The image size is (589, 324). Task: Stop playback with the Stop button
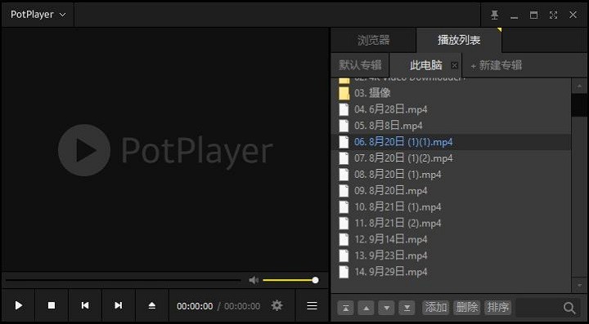pos(52,306)
